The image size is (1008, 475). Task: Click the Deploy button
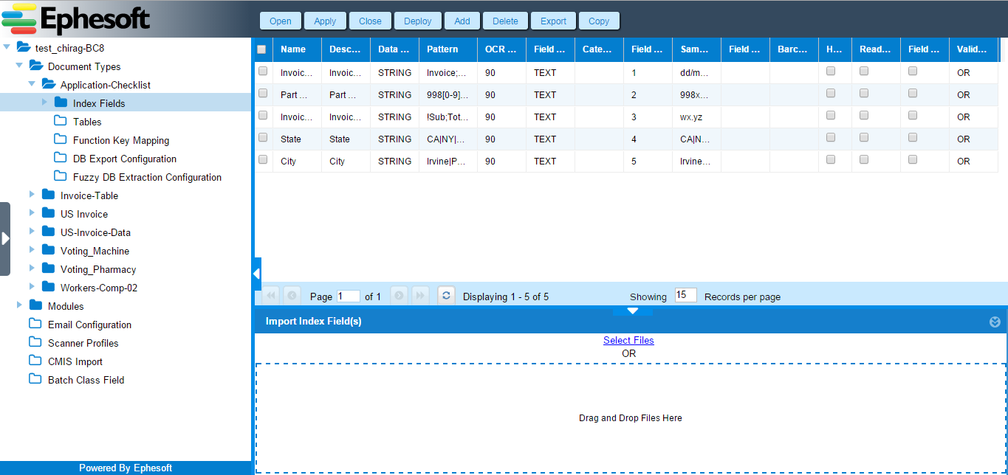coord(417,21)
